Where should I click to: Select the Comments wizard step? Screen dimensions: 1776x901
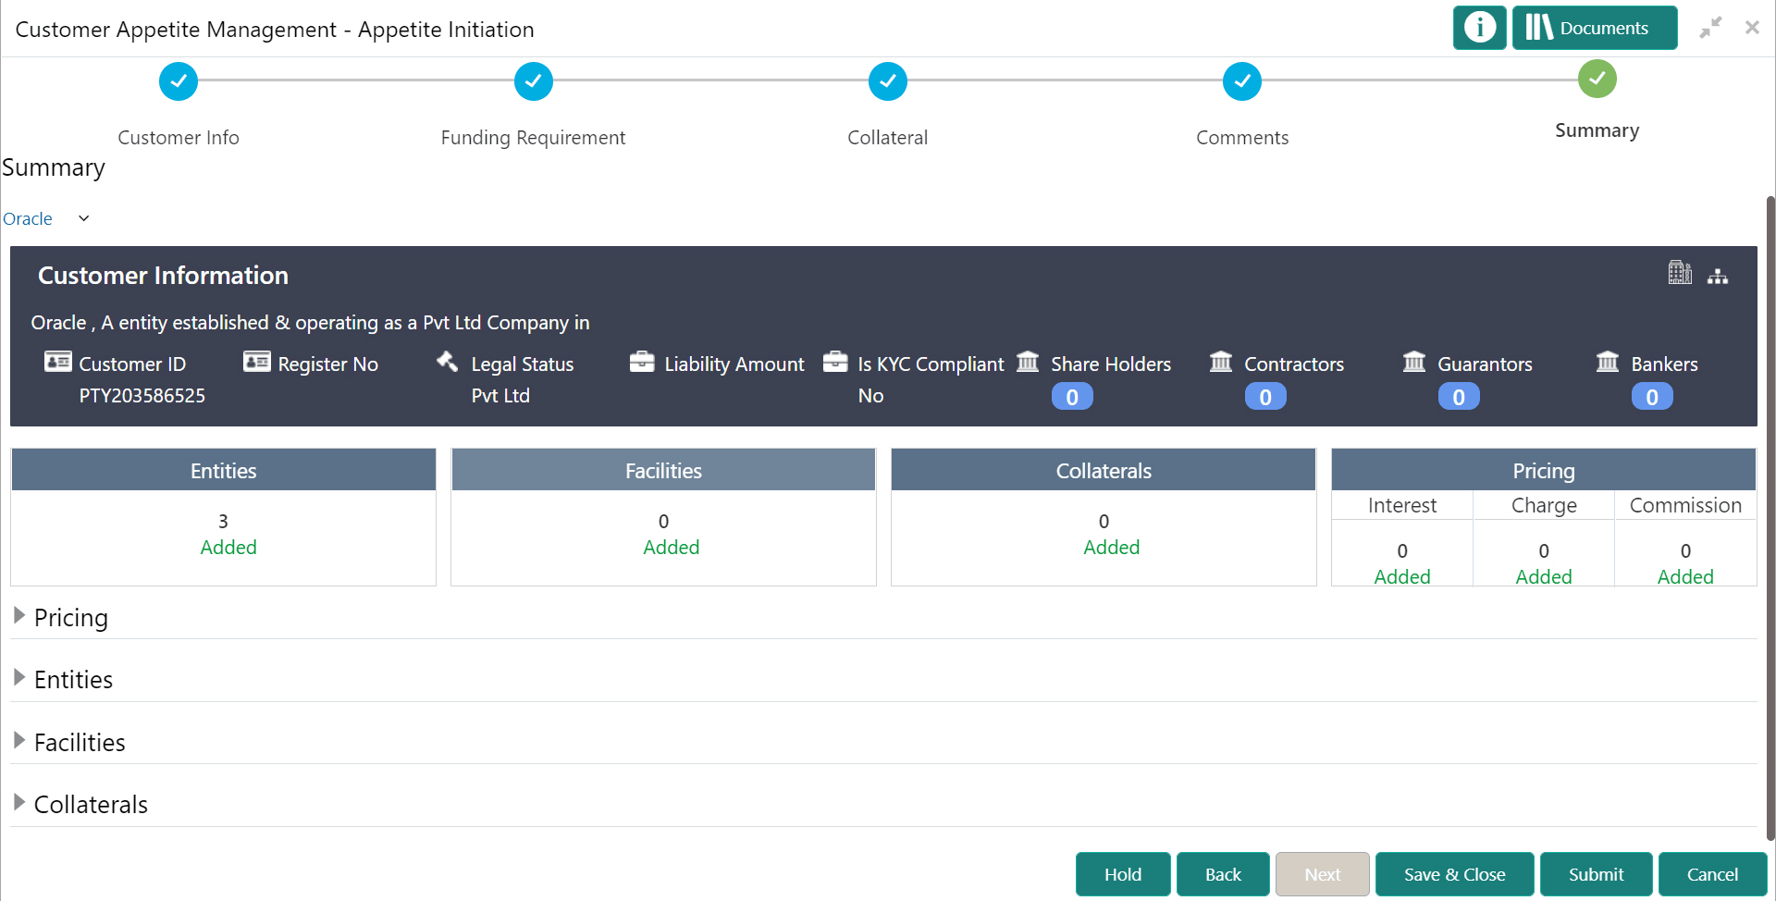(x=1242, y=81)
